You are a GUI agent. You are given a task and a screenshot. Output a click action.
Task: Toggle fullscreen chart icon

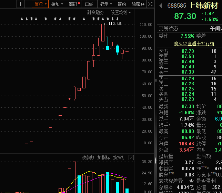(x=150, y=4)
